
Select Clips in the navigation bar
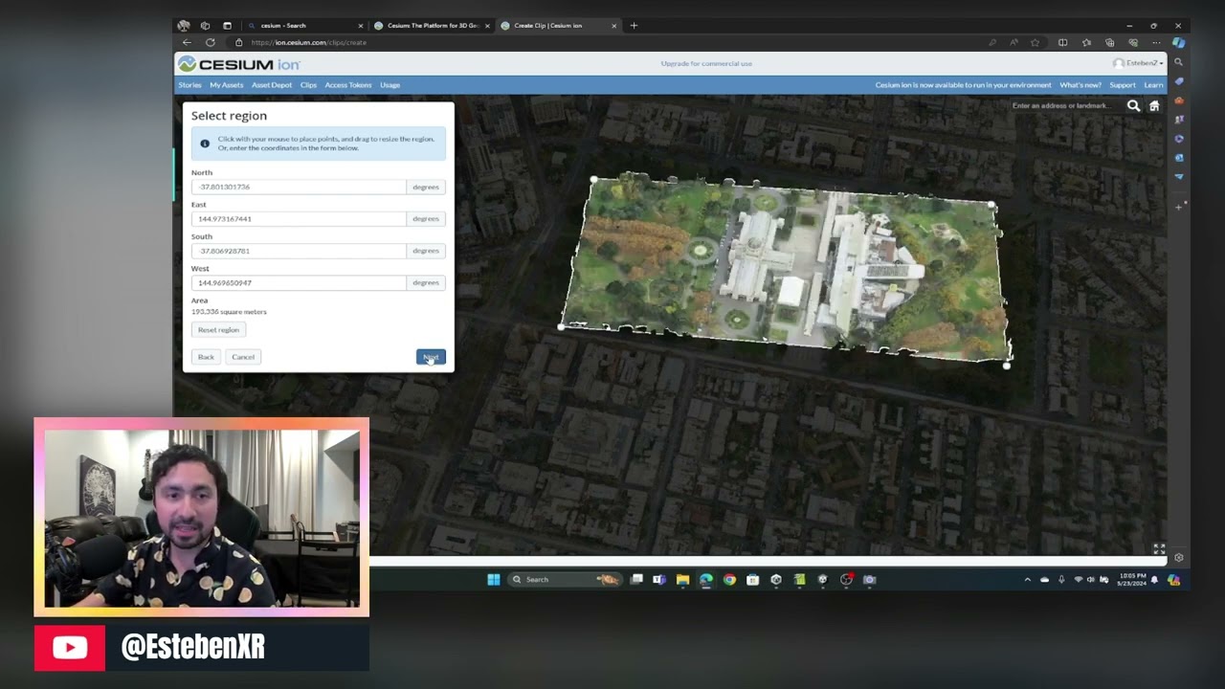pos(308,85)
